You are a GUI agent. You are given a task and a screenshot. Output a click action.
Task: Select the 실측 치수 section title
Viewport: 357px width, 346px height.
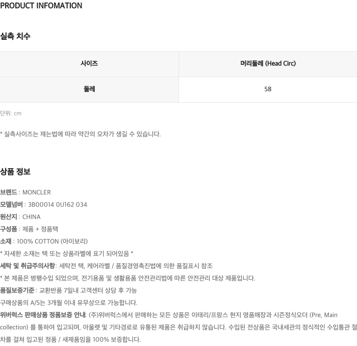tap(15, 36)
